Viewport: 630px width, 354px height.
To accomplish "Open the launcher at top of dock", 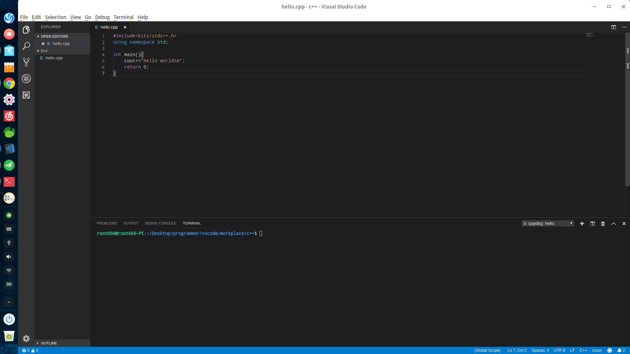I will pyautogui.click(x=9, y=18).
